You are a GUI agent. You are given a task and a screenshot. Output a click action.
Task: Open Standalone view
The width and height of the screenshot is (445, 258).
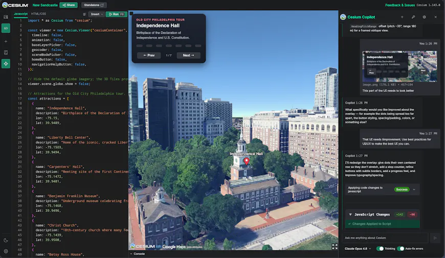point(94,5)
